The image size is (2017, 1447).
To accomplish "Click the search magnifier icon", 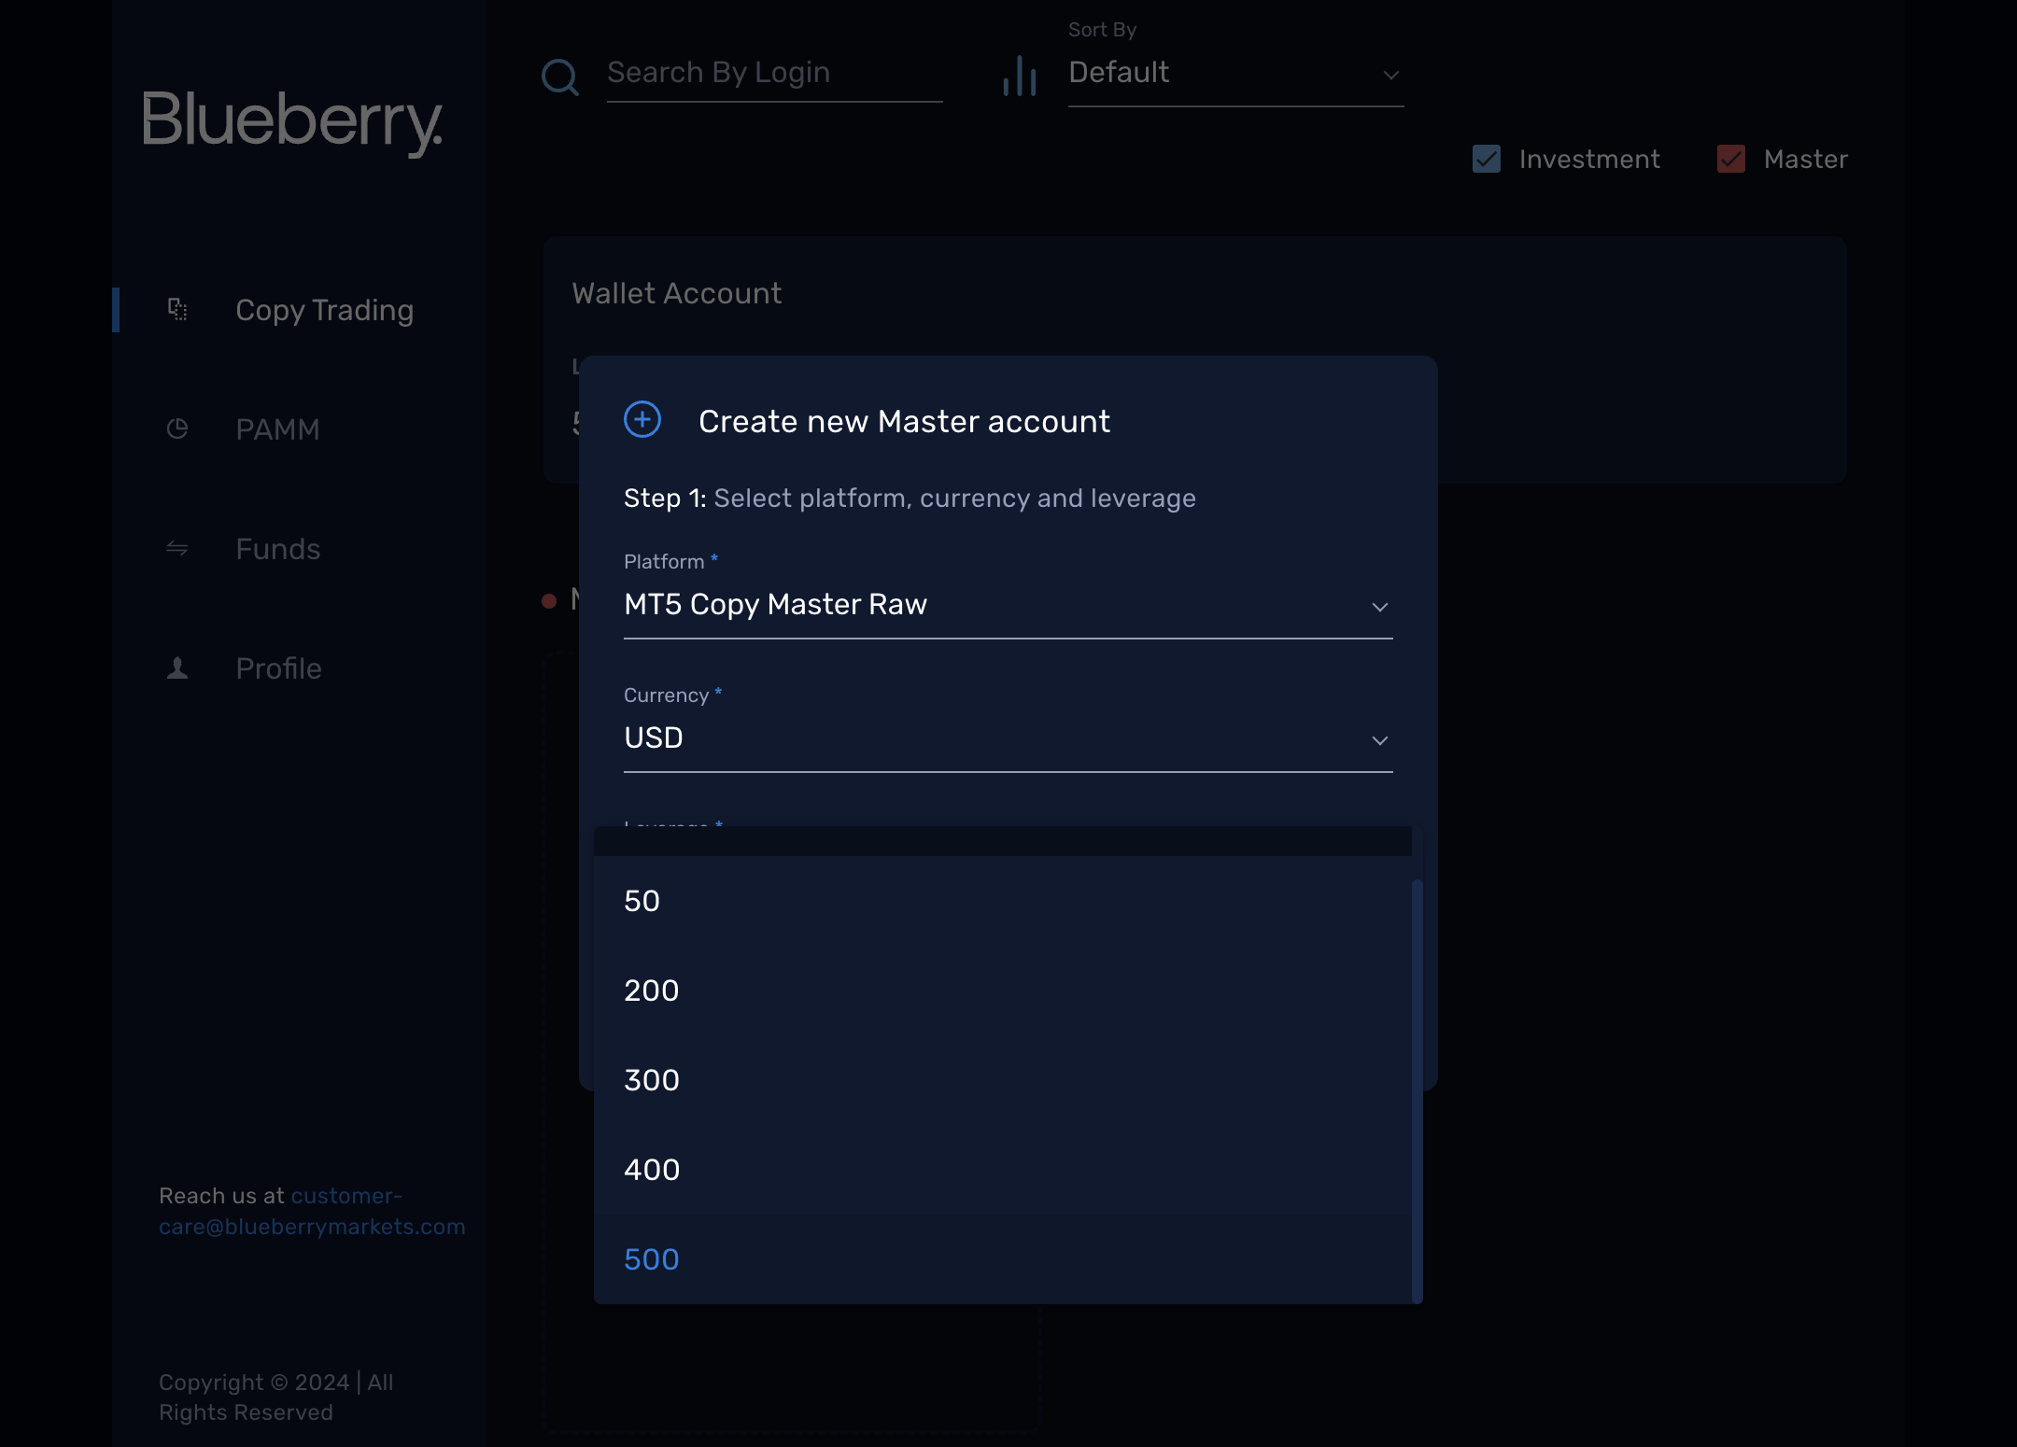I will tap(560, 77).
